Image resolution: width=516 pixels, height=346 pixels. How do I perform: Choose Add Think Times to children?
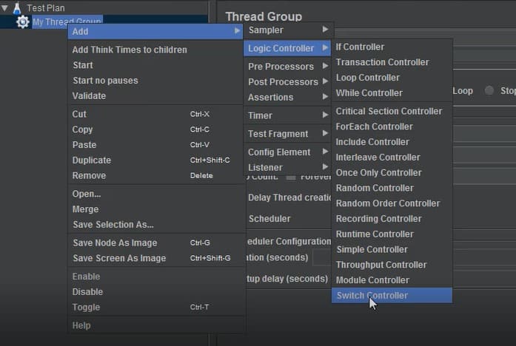pos(155,50)
